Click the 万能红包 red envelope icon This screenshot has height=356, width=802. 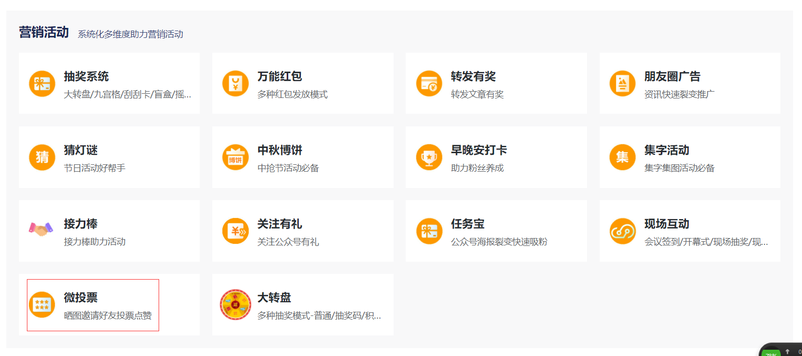tap(235, 84)
